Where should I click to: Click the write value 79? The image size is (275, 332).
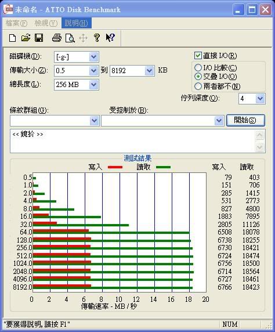(228, 177)
